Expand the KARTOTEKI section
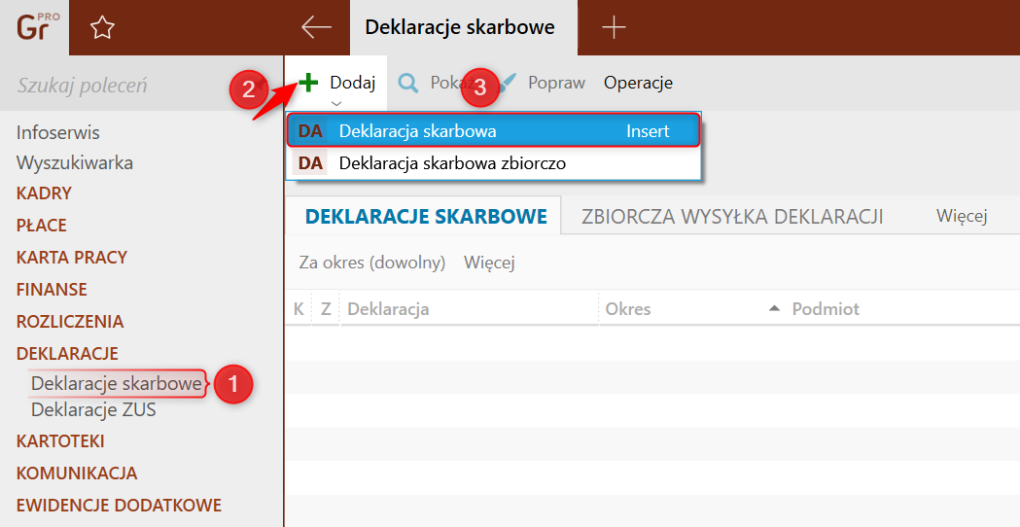The height and width of the screenshot is (527, 1020). tap(60, 441)
